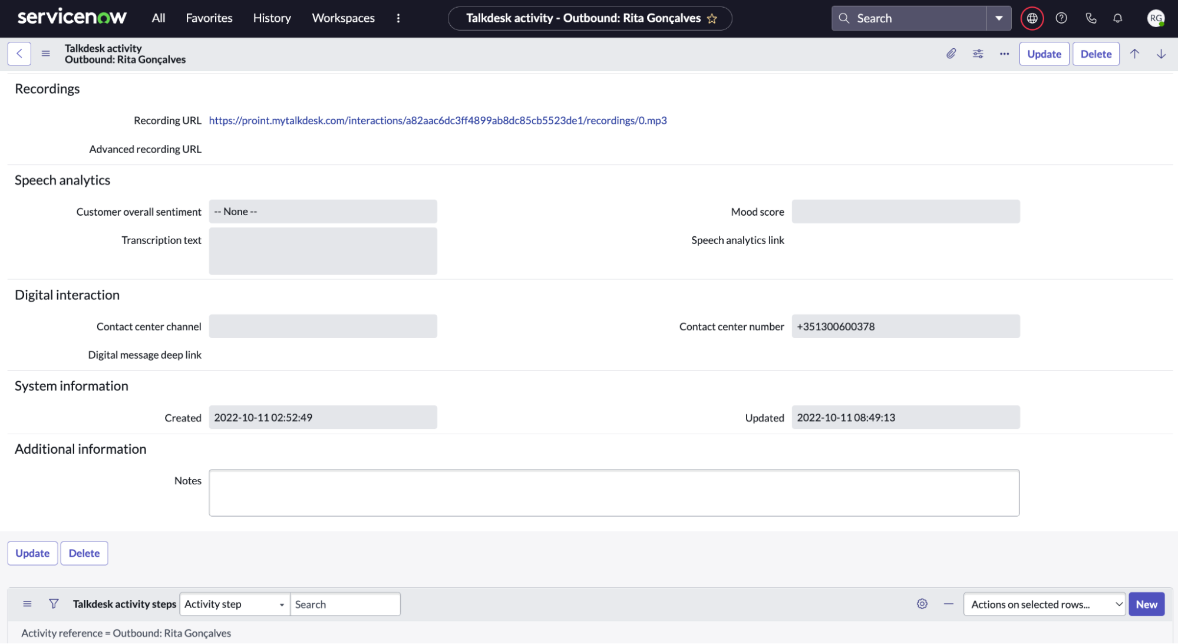Click the Digital interaction section heading

[x=67, y=295]
